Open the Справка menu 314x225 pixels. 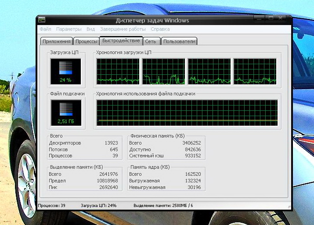pyautogui.click(x=160, y=29)
